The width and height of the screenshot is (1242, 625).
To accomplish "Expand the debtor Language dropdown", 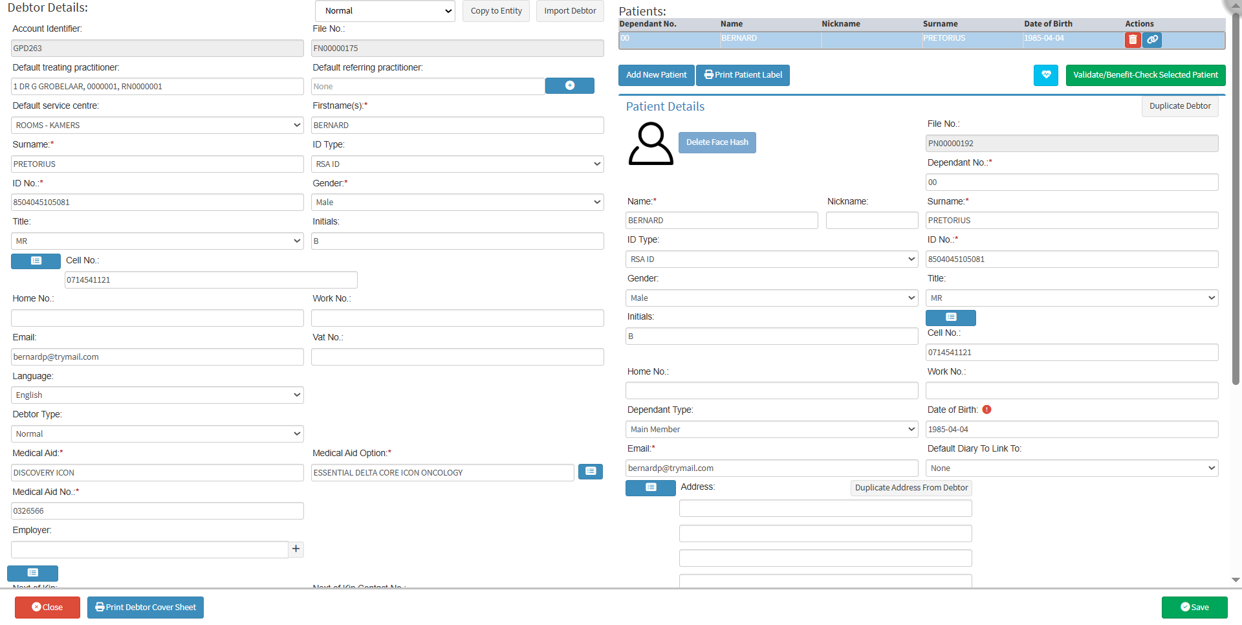I will pyautogui.click(x=157, y=395).
